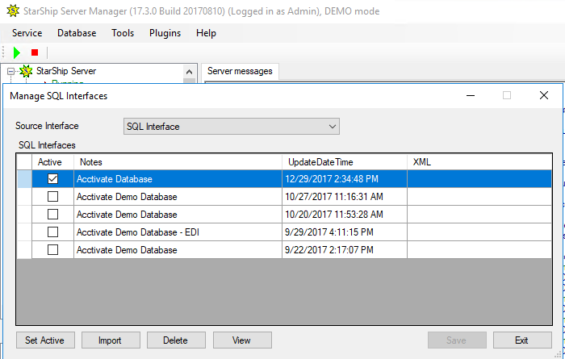The image size is (565, 359).
Task: Start the service with green play icon
Action: (17, 53)
